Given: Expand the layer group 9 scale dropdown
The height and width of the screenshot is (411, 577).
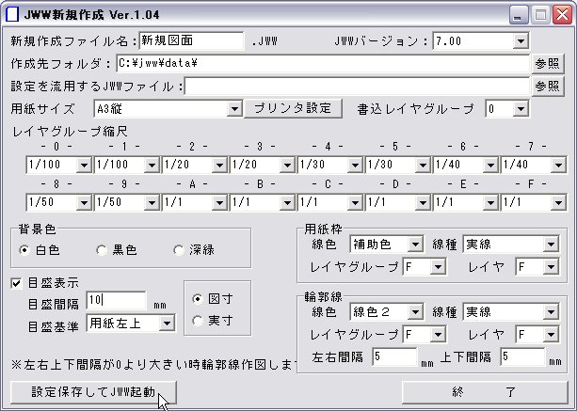Looking at the screenshot, I should pos(152,202).
